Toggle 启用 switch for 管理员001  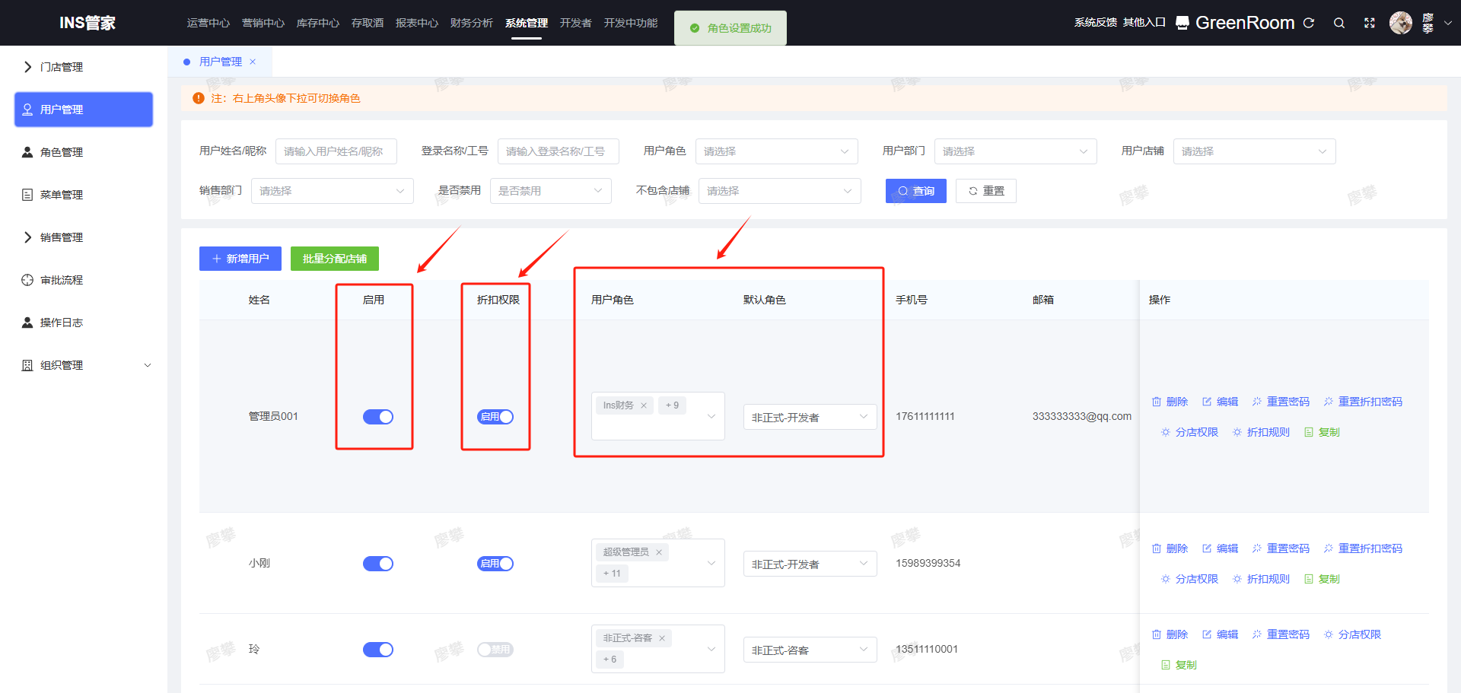click(378, 417)
